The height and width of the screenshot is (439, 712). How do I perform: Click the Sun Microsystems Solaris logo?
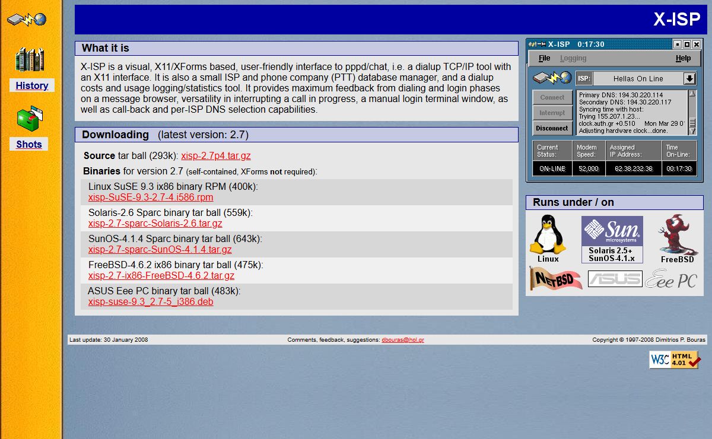coord(612,239)
